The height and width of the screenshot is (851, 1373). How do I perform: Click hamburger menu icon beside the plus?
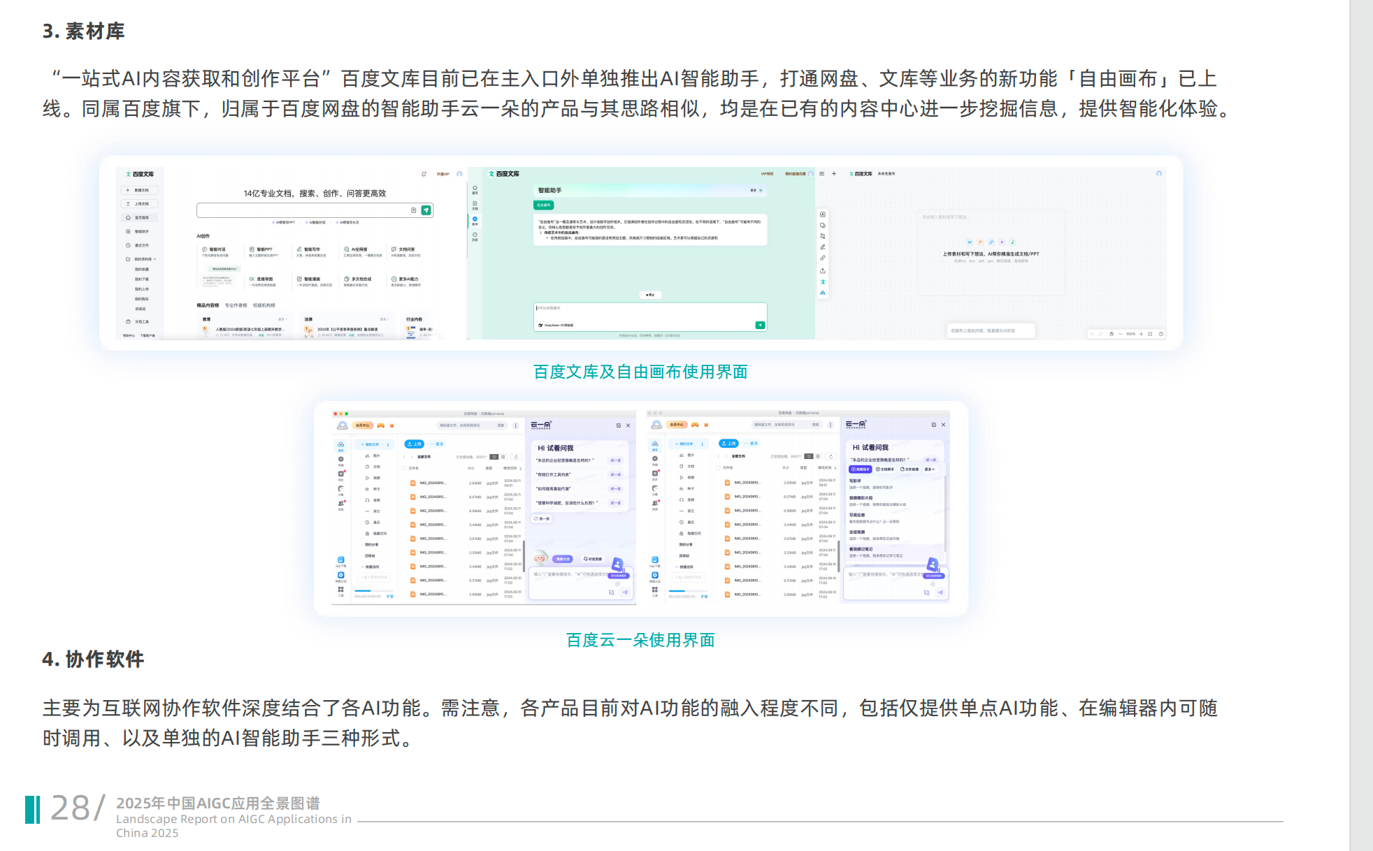[822, 173]
